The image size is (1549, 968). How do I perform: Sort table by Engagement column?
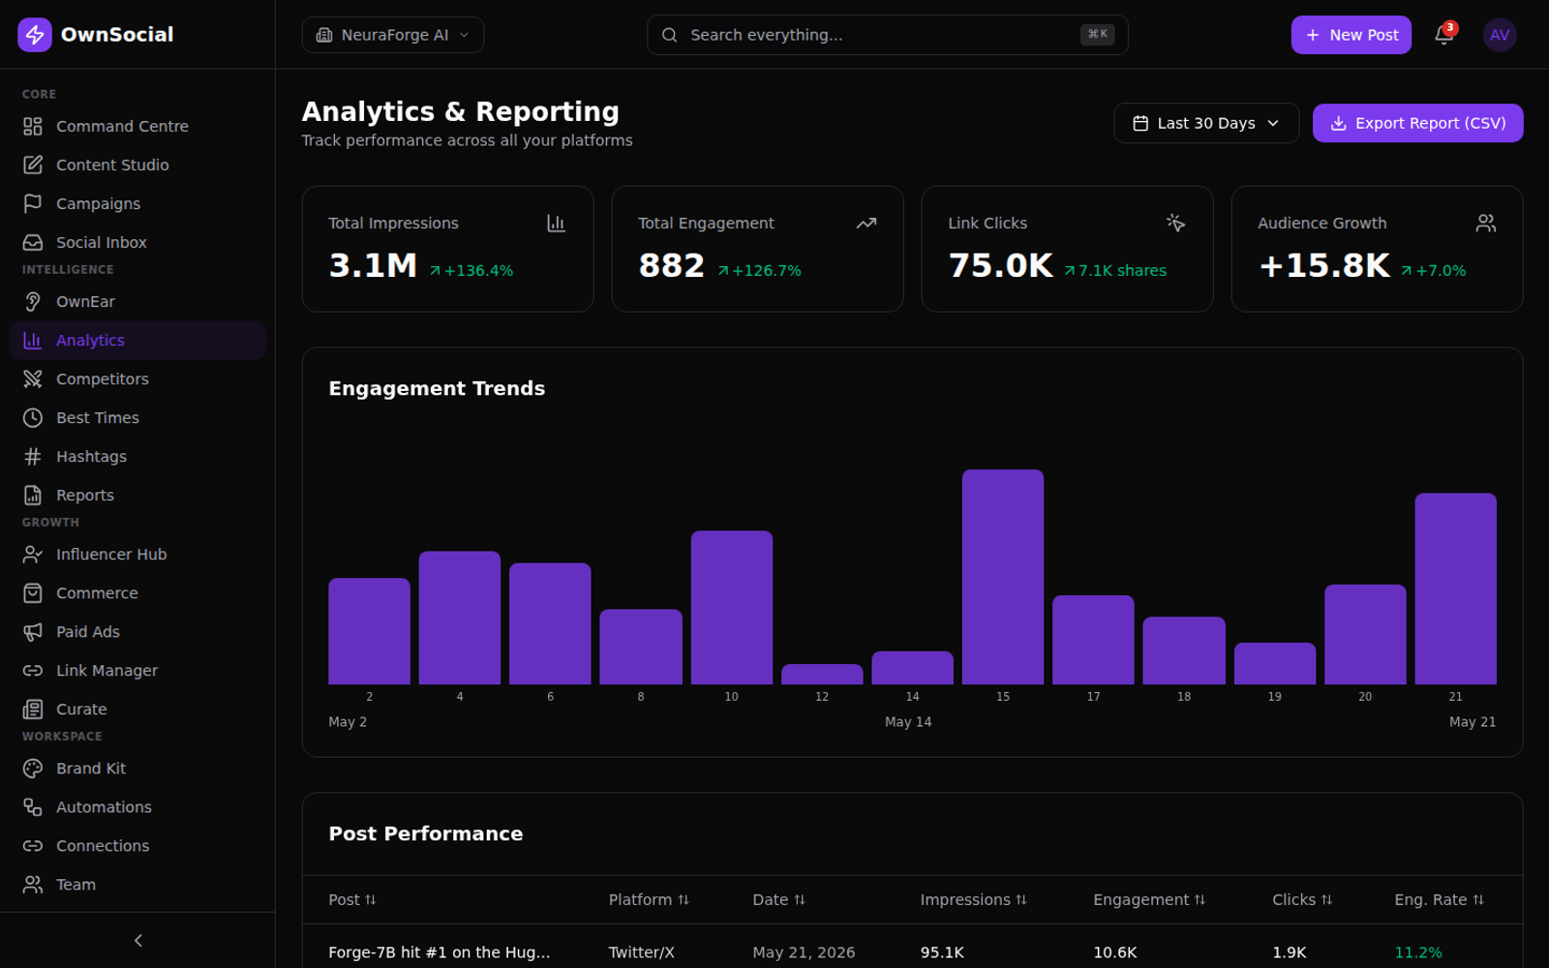[x=1149, y=900]
